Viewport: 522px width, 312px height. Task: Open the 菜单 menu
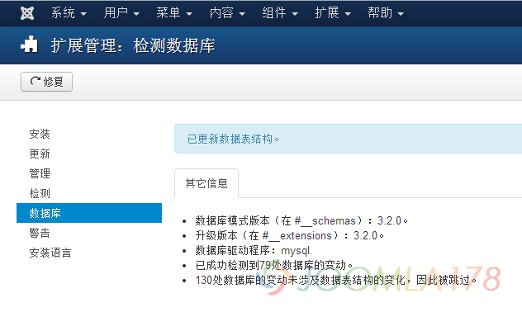pos(174,13)
